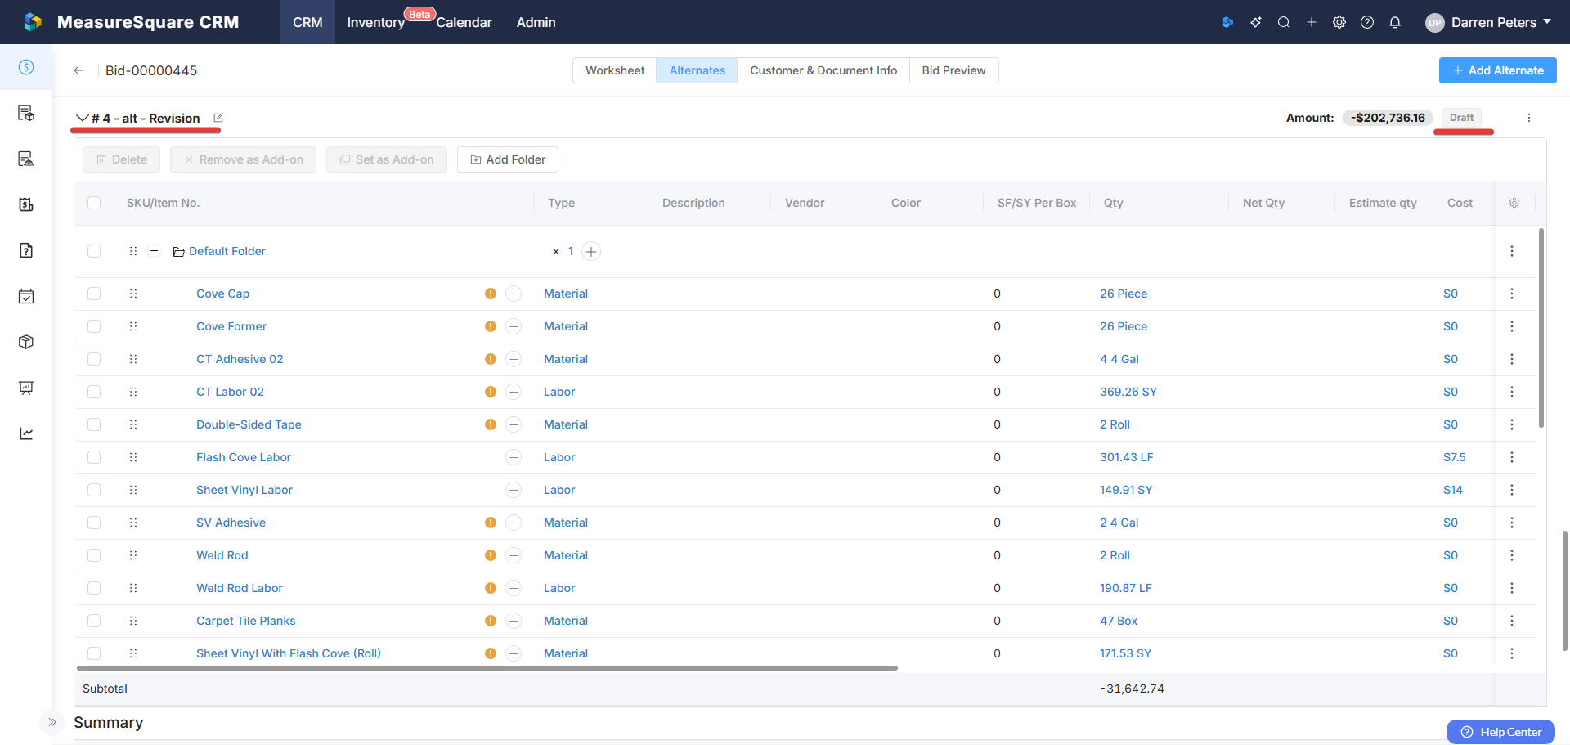Edit the alternate name pencil icon
The image size is (1570, 745).
(x=218, y=118)
